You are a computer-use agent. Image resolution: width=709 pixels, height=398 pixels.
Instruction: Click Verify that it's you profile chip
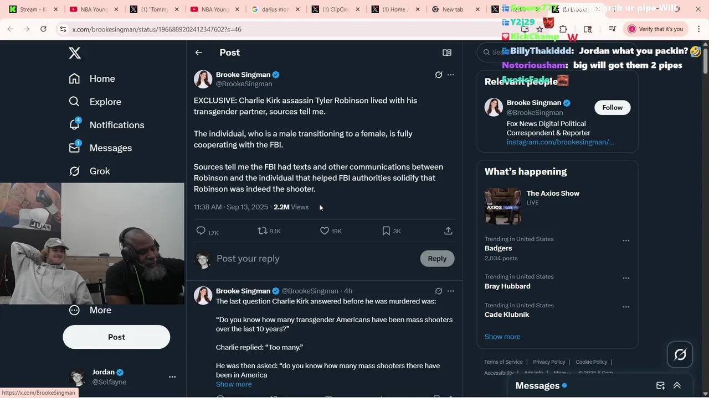(x=656, y=29)
